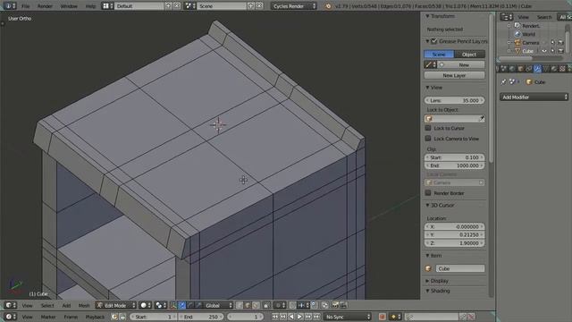Jump to the last frame
This screenshot has height=322, width=572.
tap(316, 317)
